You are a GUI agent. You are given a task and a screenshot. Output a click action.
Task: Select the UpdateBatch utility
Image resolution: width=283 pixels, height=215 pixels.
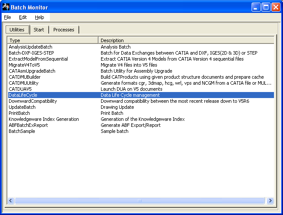point(22,107)
